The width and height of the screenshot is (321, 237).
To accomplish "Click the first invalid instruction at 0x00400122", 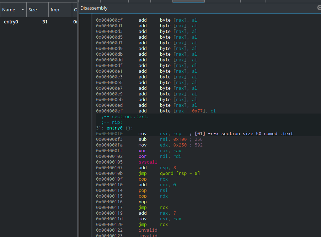I will (x=148, y=230).
